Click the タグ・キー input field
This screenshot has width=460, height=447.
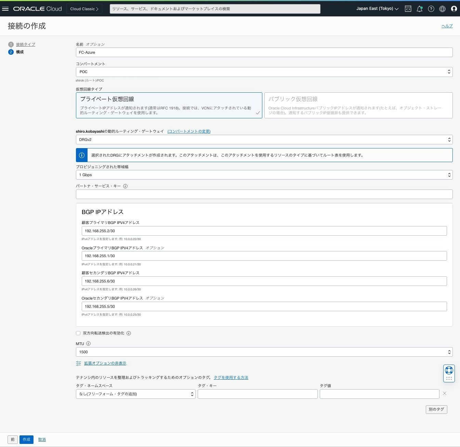click(x=258, y=394)
